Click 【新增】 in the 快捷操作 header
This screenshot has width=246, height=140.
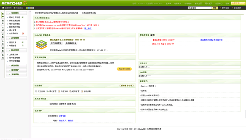123,86
